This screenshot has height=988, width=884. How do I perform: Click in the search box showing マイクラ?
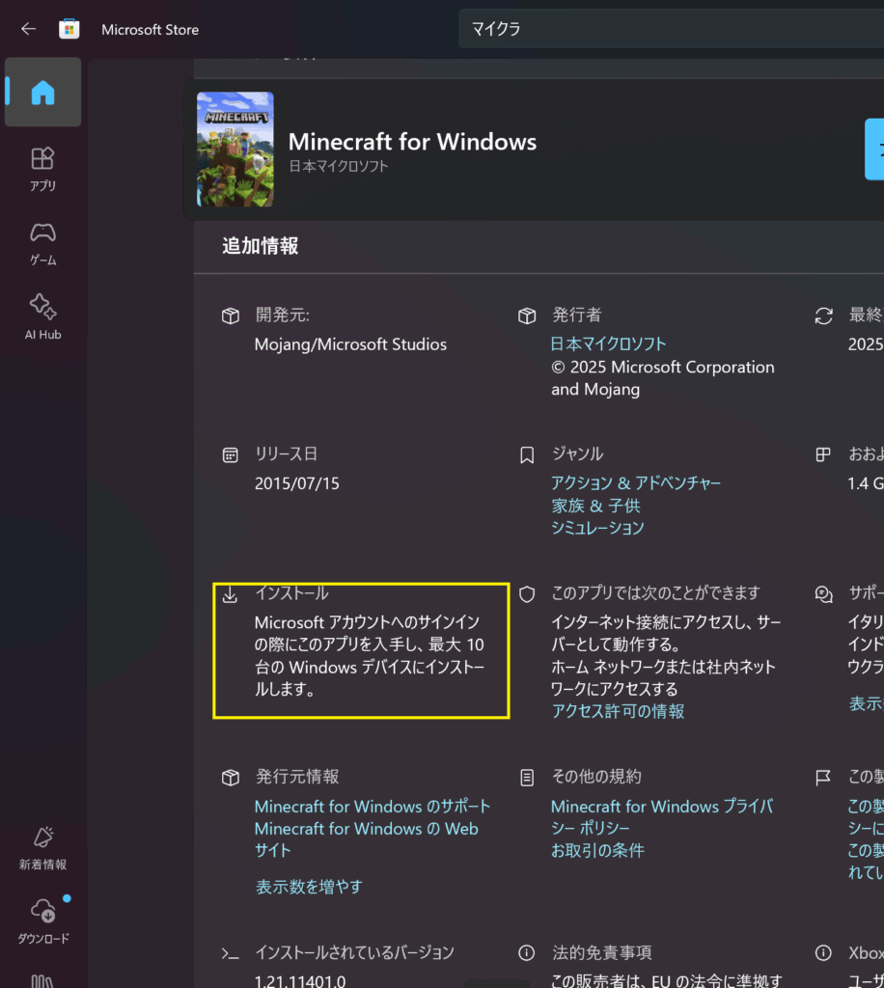[666, 29]
